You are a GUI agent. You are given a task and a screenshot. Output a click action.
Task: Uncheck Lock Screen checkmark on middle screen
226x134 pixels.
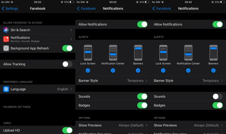coord(88,70)
